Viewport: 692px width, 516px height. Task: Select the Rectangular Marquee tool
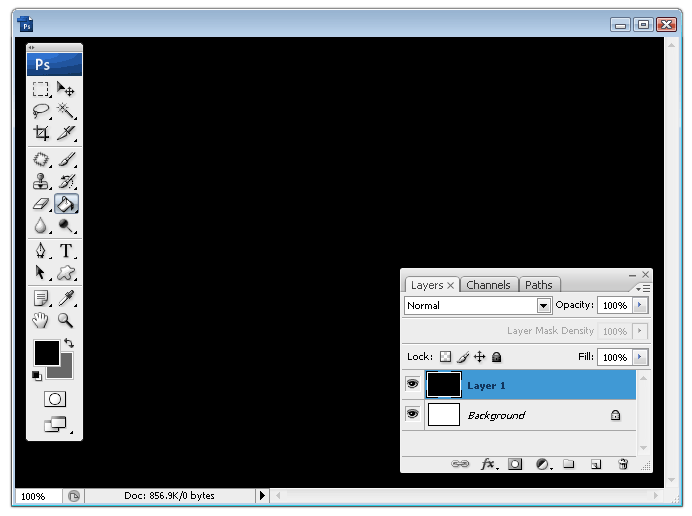(x=41, y=89)
